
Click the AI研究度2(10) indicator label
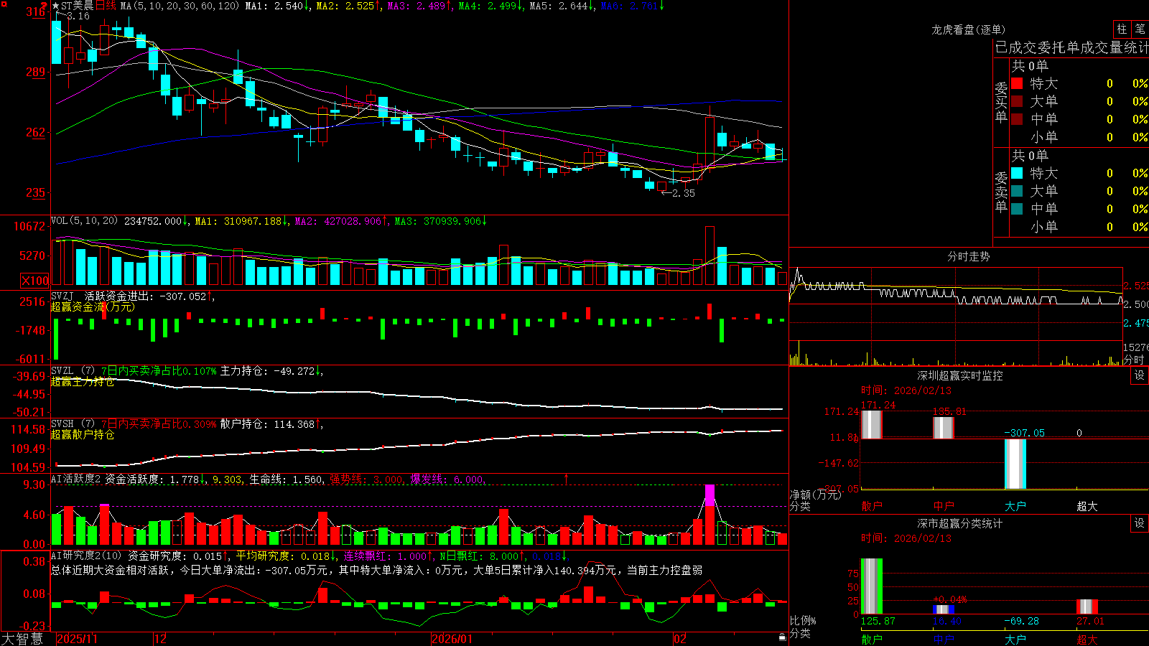pyautogui.click(x=86, y=556)
